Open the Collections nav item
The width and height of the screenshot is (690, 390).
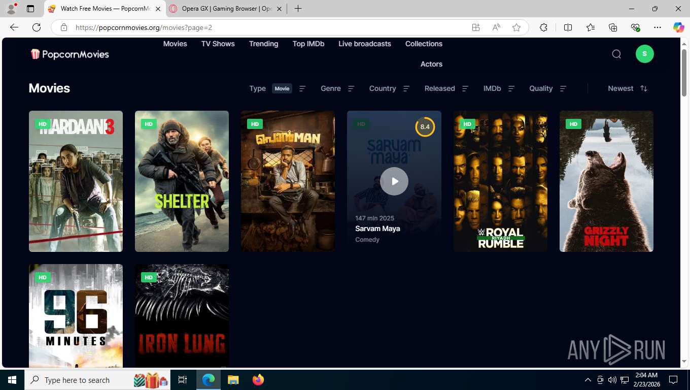point(424,44)
